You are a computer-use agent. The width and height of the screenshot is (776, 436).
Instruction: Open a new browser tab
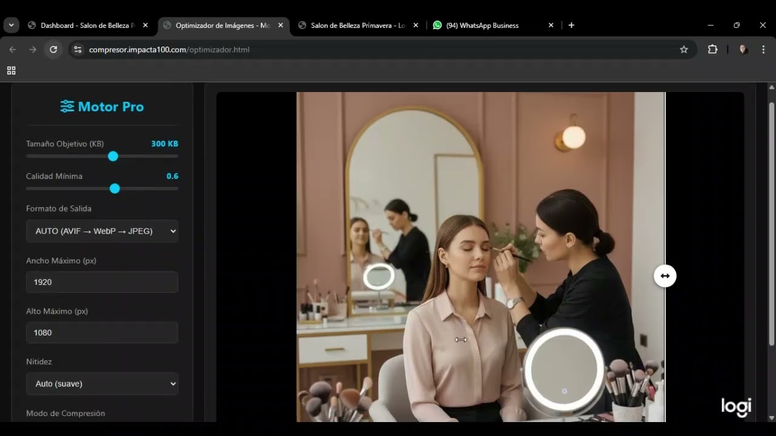[x=571, y=25]
